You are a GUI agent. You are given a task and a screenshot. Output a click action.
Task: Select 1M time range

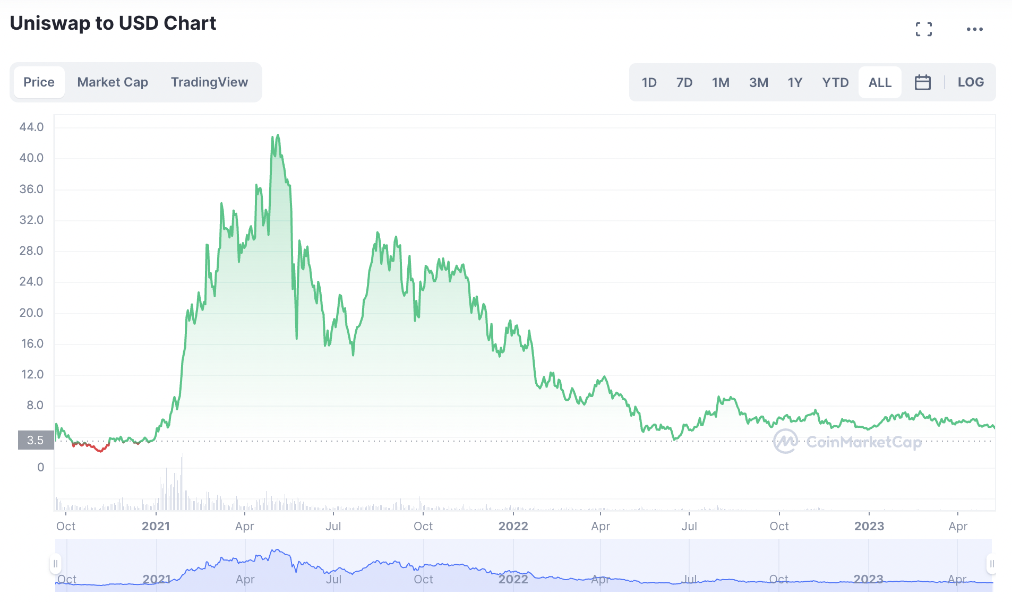tap(721, 82)
